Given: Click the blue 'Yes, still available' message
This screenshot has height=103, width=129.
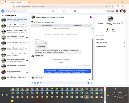Looking at the screenshot, I should point(67,71).
